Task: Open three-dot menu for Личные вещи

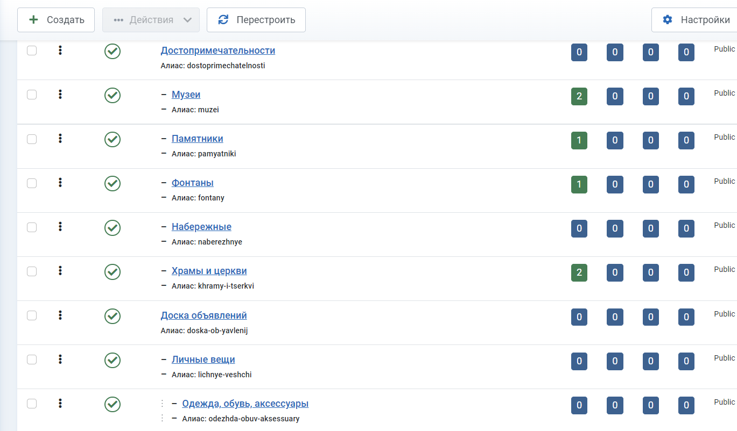Action: [60, 359]
